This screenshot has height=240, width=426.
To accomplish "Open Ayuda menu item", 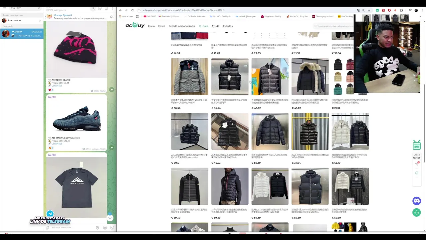I will [x=215, y=26].
